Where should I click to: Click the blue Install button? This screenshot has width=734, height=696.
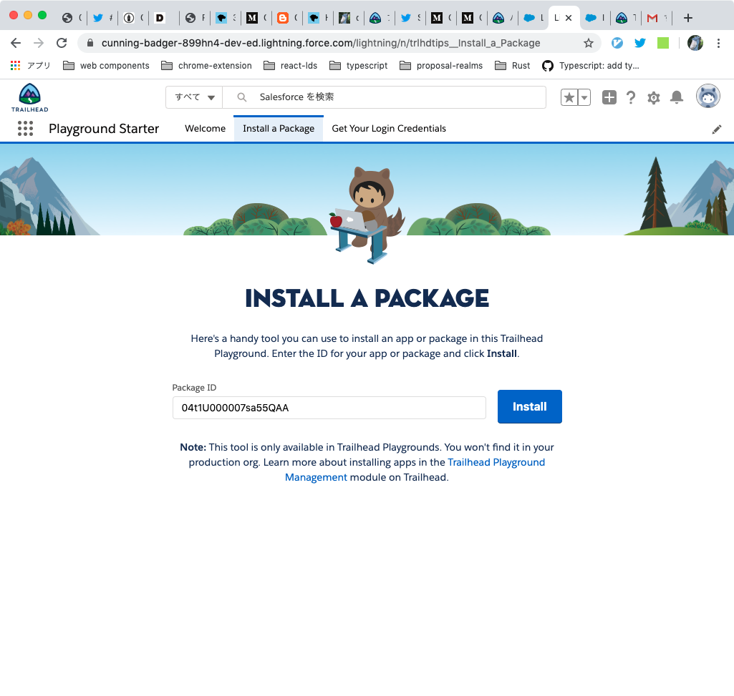(x=529, y=406)
